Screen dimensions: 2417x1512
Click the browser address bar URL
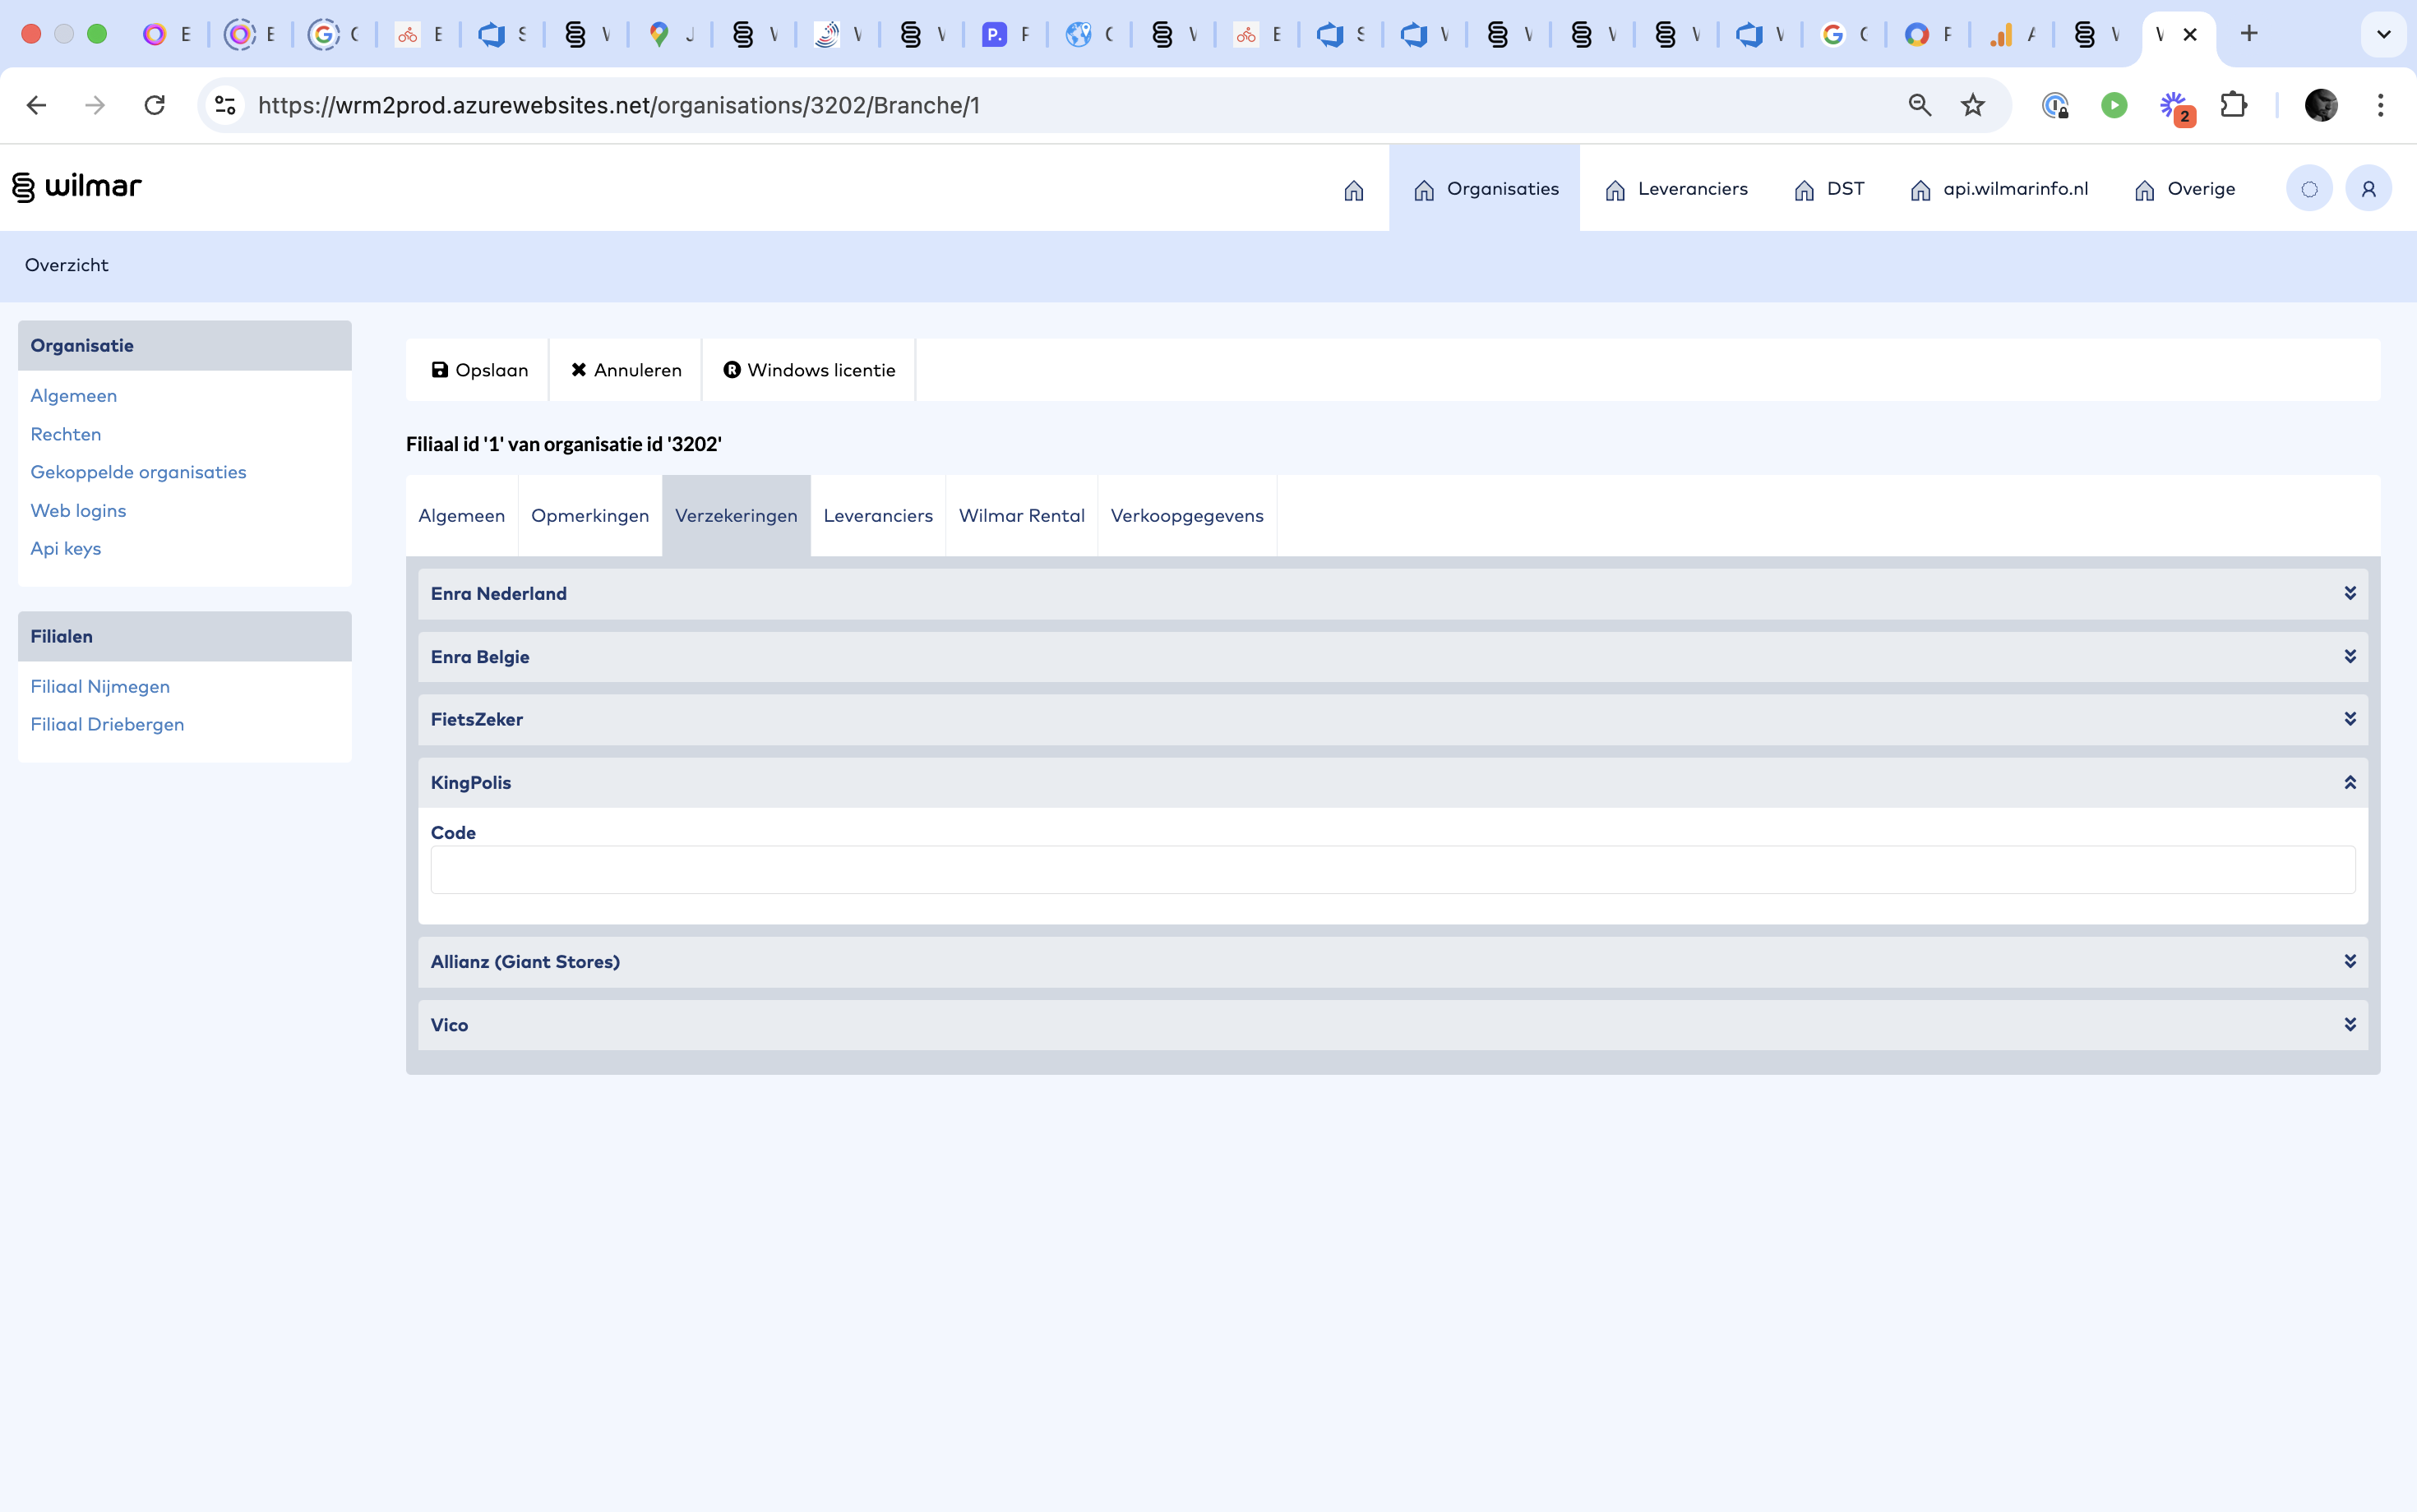[x=618, y=105]
